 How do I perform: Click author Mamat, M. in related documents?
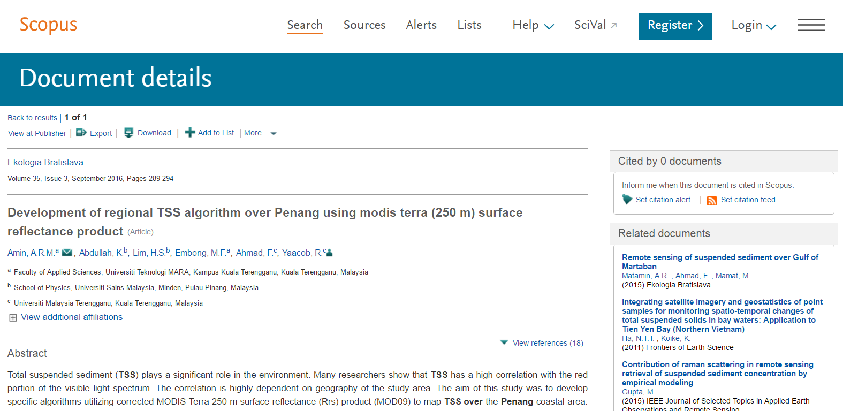733,276
